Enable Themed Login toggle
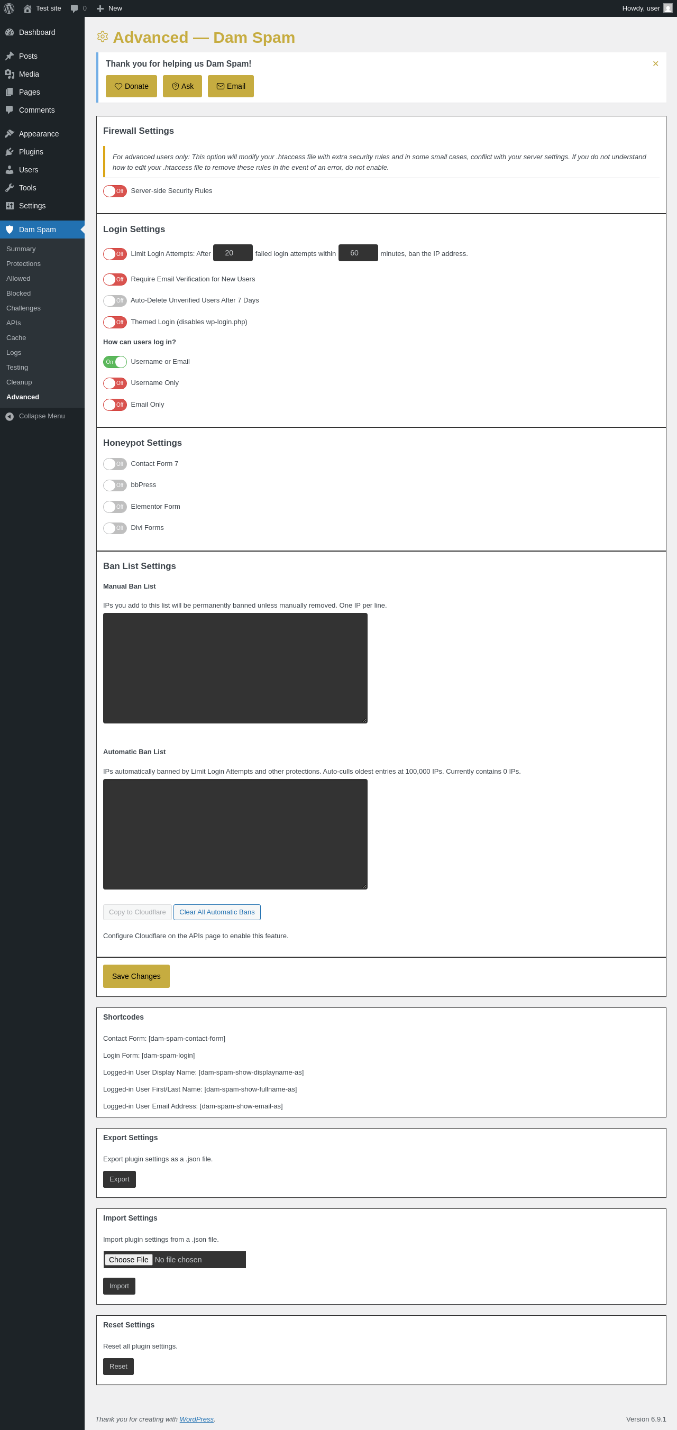 pyautogui.click(x=115, y=323)
